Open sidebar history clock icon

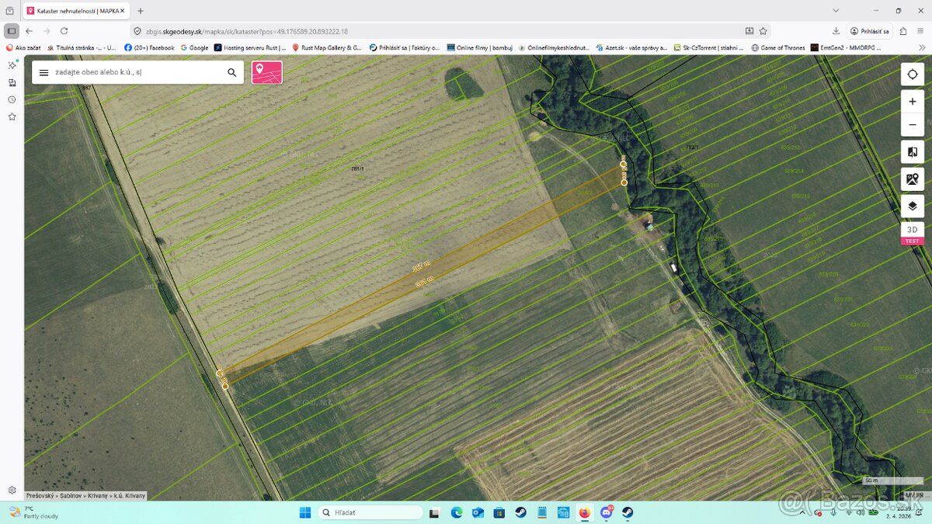coord(12,99)
